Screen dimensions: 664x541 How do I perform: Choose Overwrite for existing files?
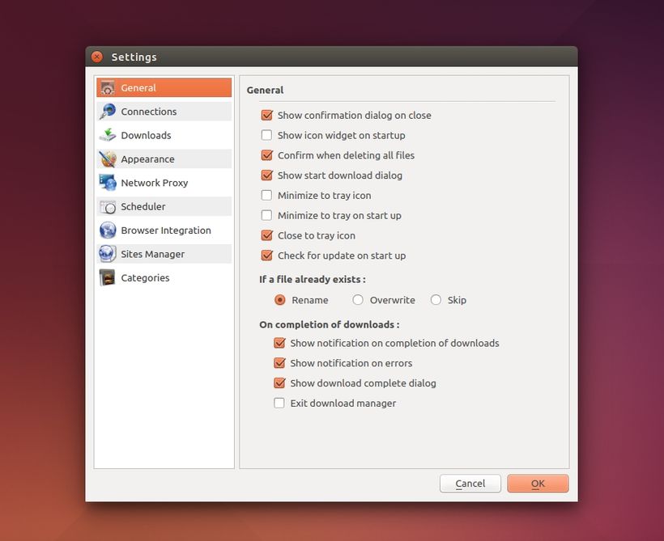click(x=358, y=300)
